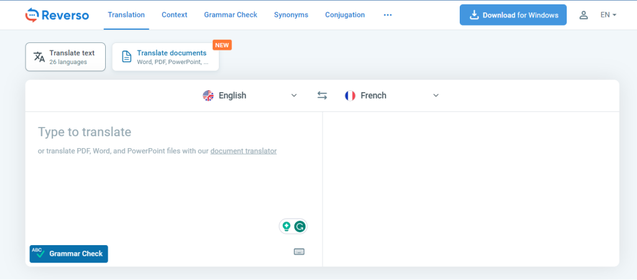Image resolution: width=637 pixels, height=280 pixels.
Task: Open the user account icon
Action: [584, 15]
